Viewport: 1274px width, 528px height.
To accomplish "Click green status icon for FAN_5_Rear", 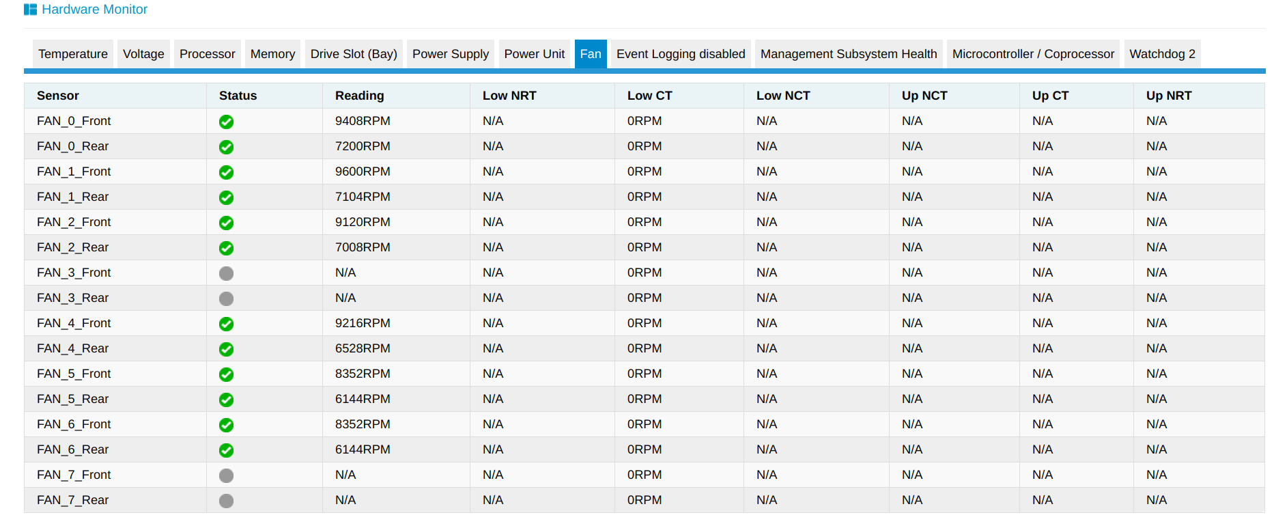I will coord(227,400).
